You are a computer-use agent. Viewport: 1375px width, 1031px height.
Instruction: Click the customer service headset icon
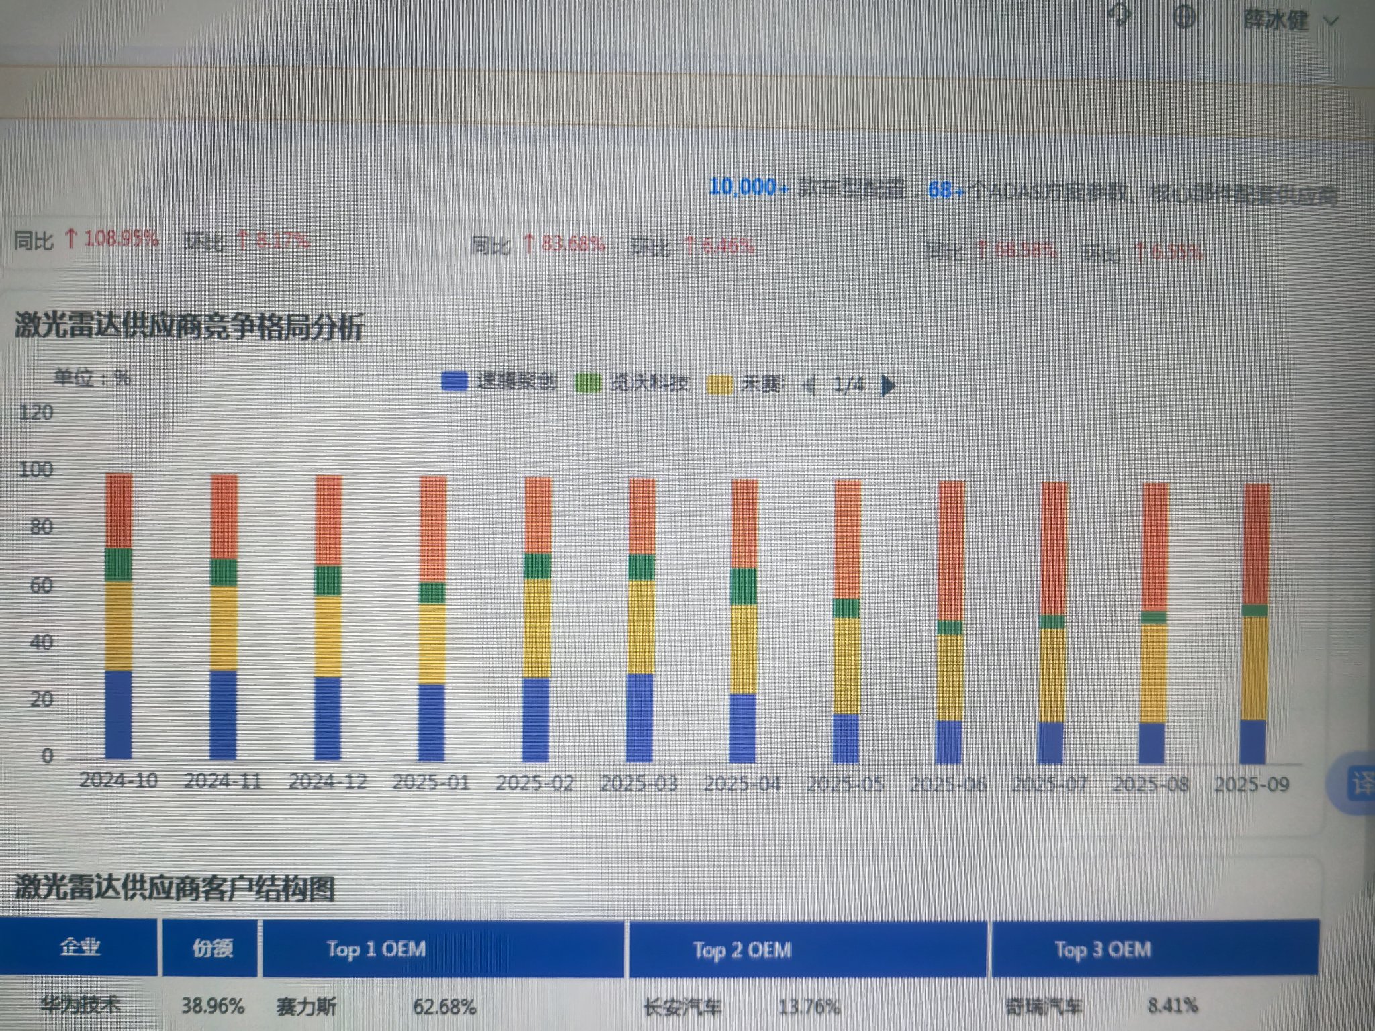(x=1120, y=15)
